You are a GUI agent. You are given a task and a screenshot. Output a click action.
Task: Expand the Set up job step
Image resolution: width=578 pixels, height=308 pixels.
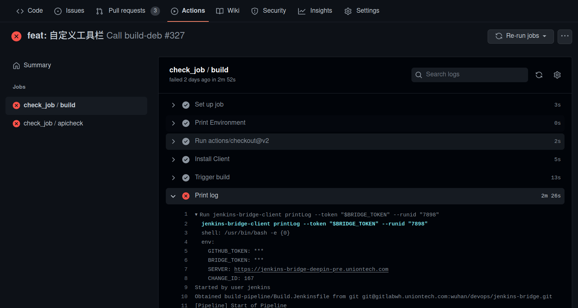pyautogui.click(x=365, y=105)
